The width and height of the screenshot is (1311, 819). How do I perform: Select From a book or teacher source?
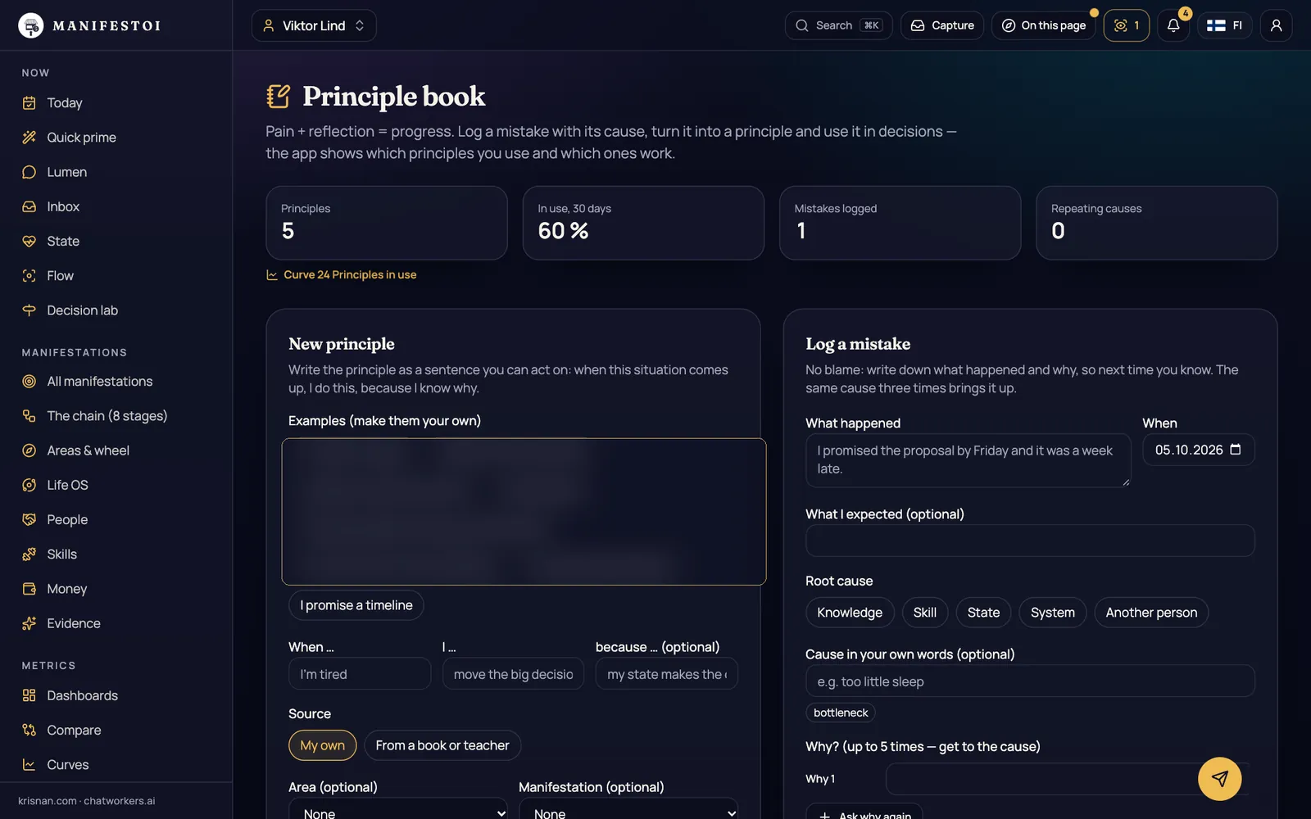[x=442, y=745]
